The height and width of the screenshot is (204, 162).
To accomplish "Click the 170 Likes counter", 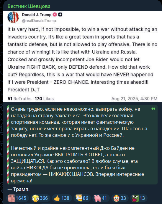I will click(44, 99).
